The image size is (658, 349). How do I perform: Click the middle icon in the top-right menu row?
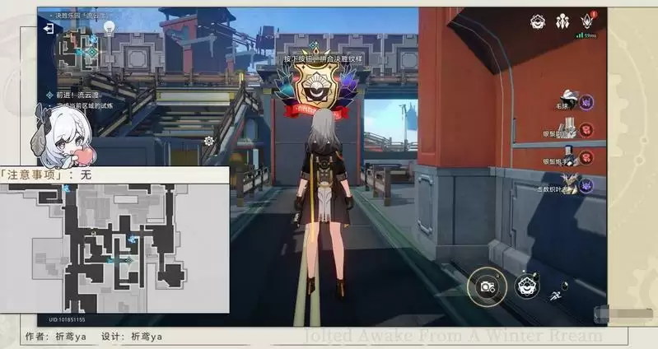(562, 20)
